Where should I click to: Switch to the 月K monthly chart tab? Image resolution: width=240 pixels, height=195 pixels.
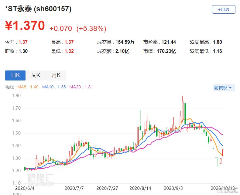tap(56, 75)
